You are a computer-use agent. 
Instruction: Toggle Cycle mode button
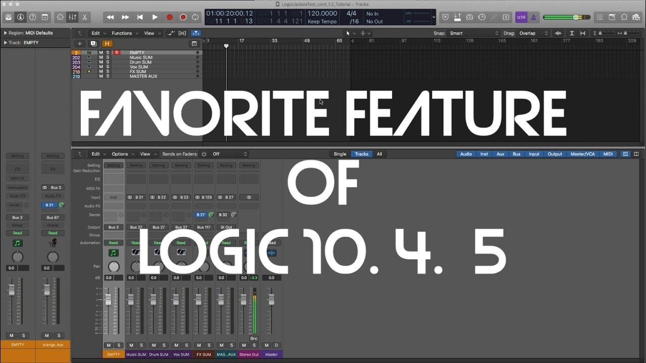pos(195,17)
